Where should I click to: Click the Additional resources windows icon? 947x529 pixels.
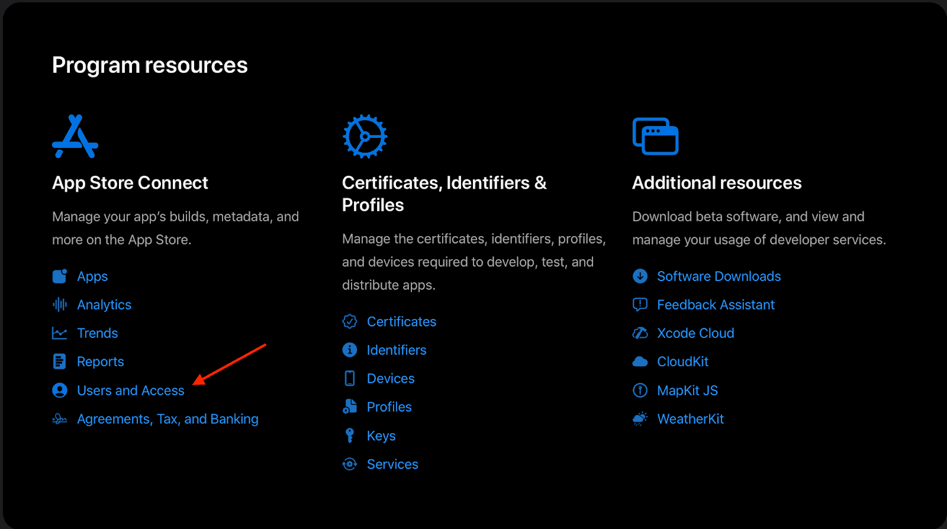coord(655,136)
